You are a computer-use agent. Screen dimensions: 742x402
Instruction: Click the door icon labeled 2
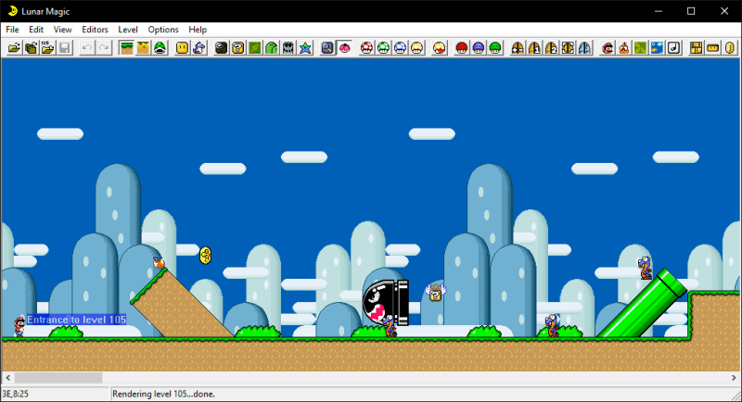tap(551, 48)
